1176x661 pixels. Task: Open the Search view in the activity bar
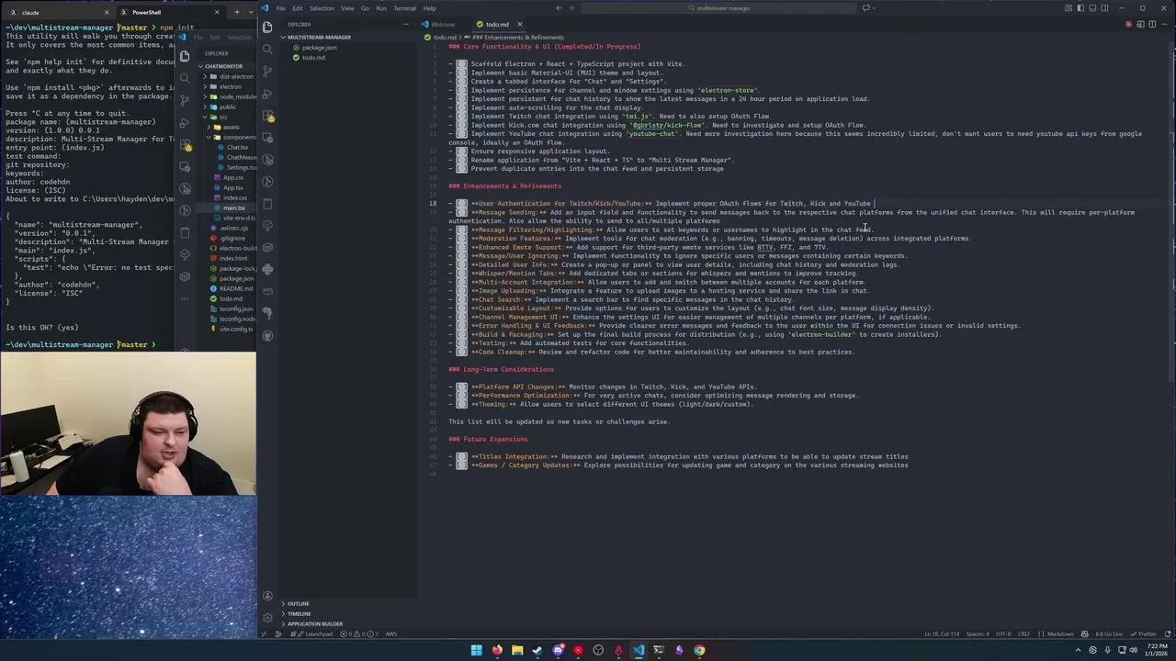point(267,49)
